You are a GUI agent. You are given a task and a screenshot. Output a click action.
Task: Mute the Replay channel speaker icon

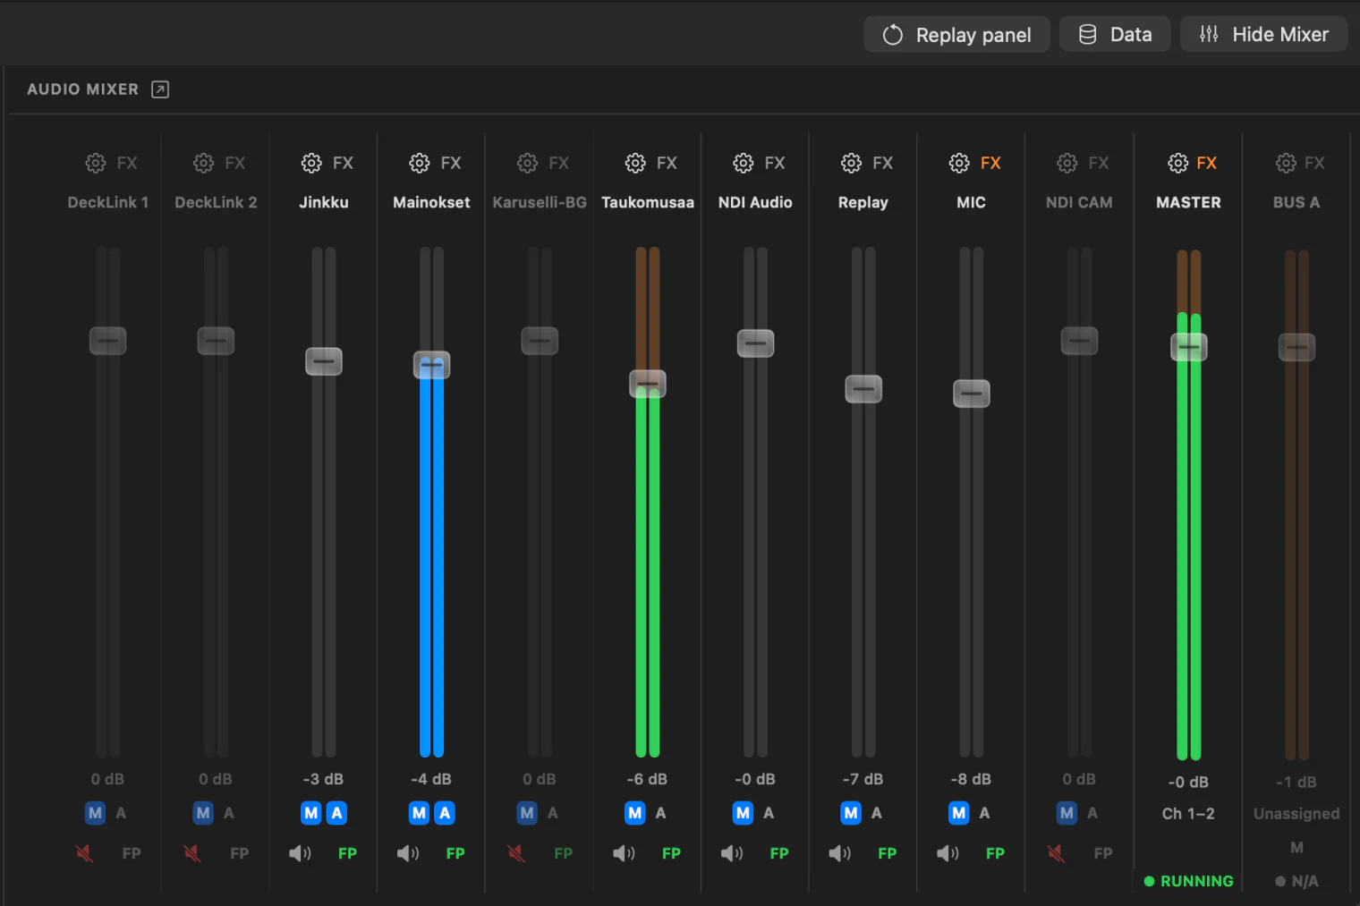tap(840, 853)
